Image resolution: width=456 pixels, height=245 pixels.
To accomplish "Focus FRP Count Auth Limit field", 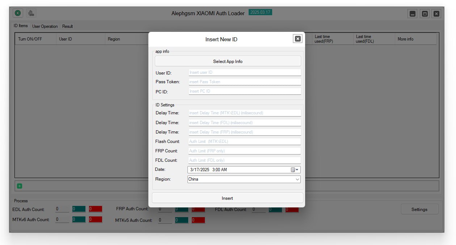I will (x=245, y=151).
